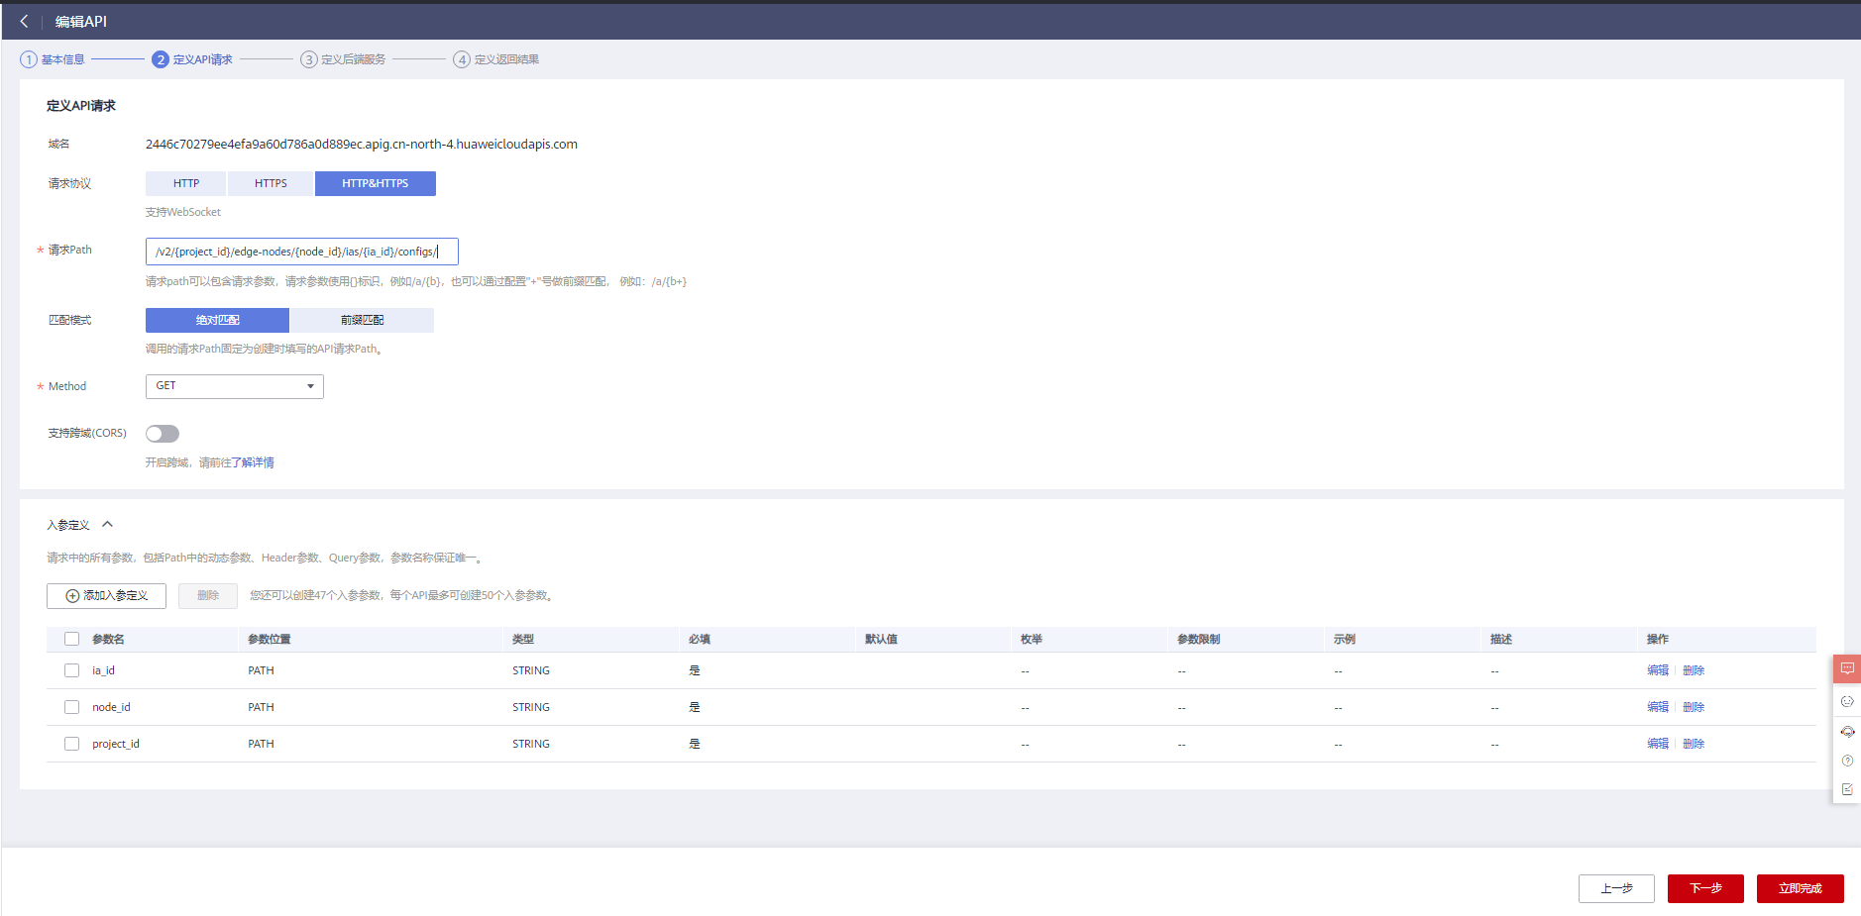Click the greyed-out 删除 button above the table
Image resolution: width=1861 pixels, height=916 pixels.
(208, 596)
